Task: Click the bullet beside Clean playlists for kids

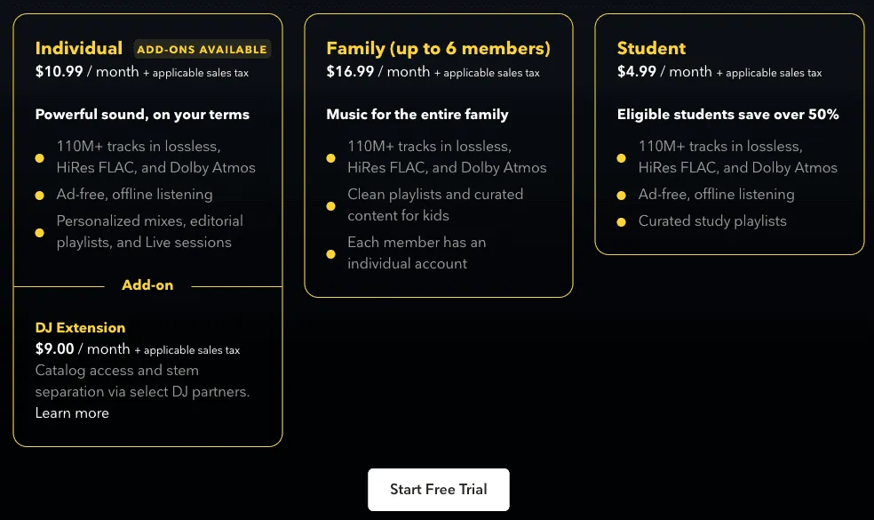Action: click(x=330, y=204)
